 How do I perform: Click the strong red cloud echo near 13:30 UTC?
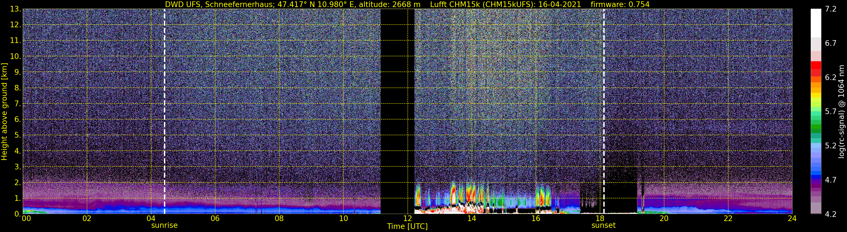click(x=453, y=194)
